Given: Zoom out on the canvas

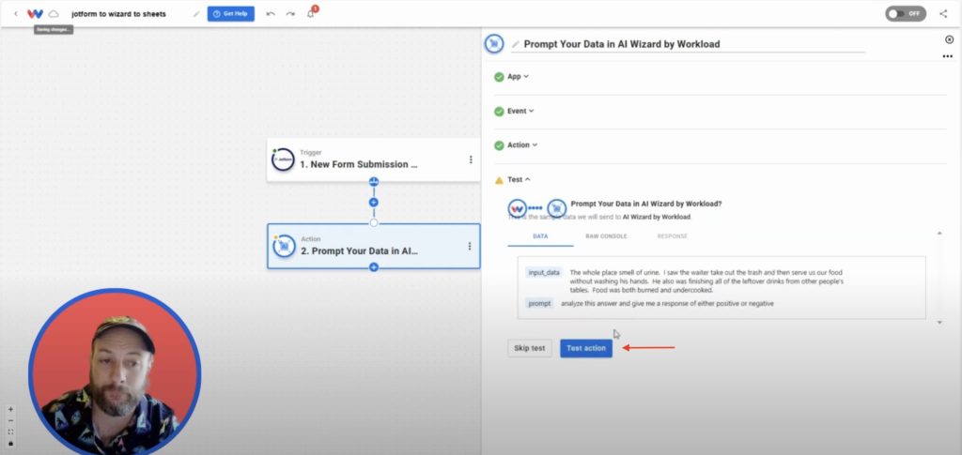Looking at the screenshot, I should tap(10, 420).
